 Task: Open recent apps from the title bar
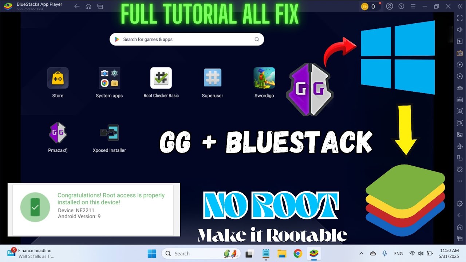tap(100, 7)
